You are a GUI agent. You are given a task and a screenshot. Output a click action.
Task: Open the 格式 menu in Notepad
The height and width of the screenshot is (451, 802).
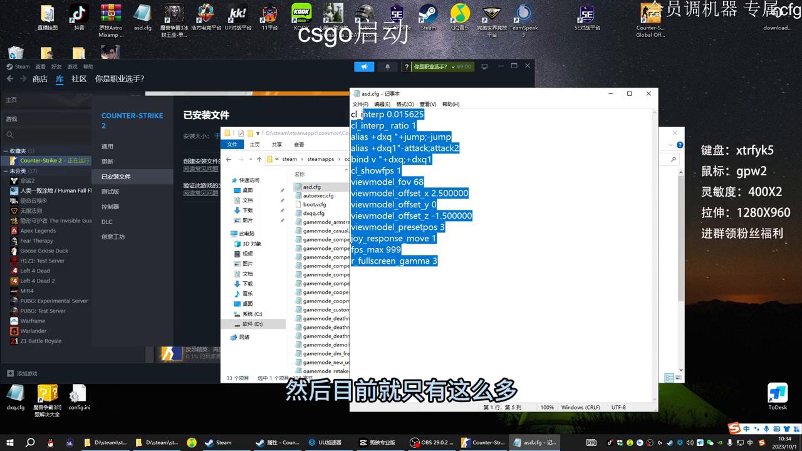[405, 104]
